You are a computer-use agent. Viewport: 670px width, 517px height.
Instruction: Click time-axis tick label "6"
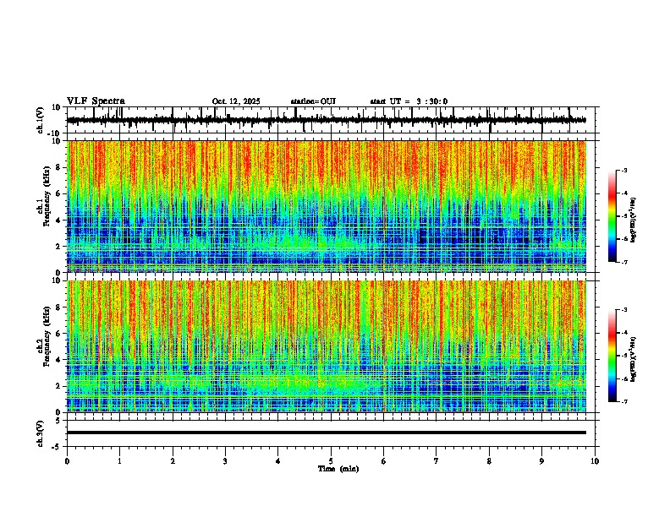[x=383, y=461]
